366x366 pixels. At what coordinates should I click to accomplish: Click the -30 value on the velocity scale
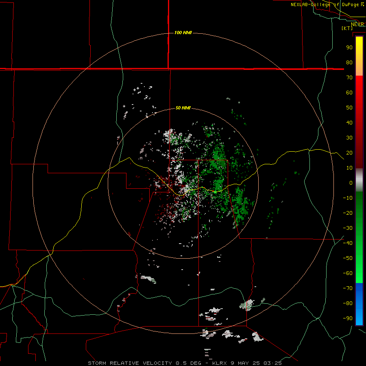click(x=348, y=228)
